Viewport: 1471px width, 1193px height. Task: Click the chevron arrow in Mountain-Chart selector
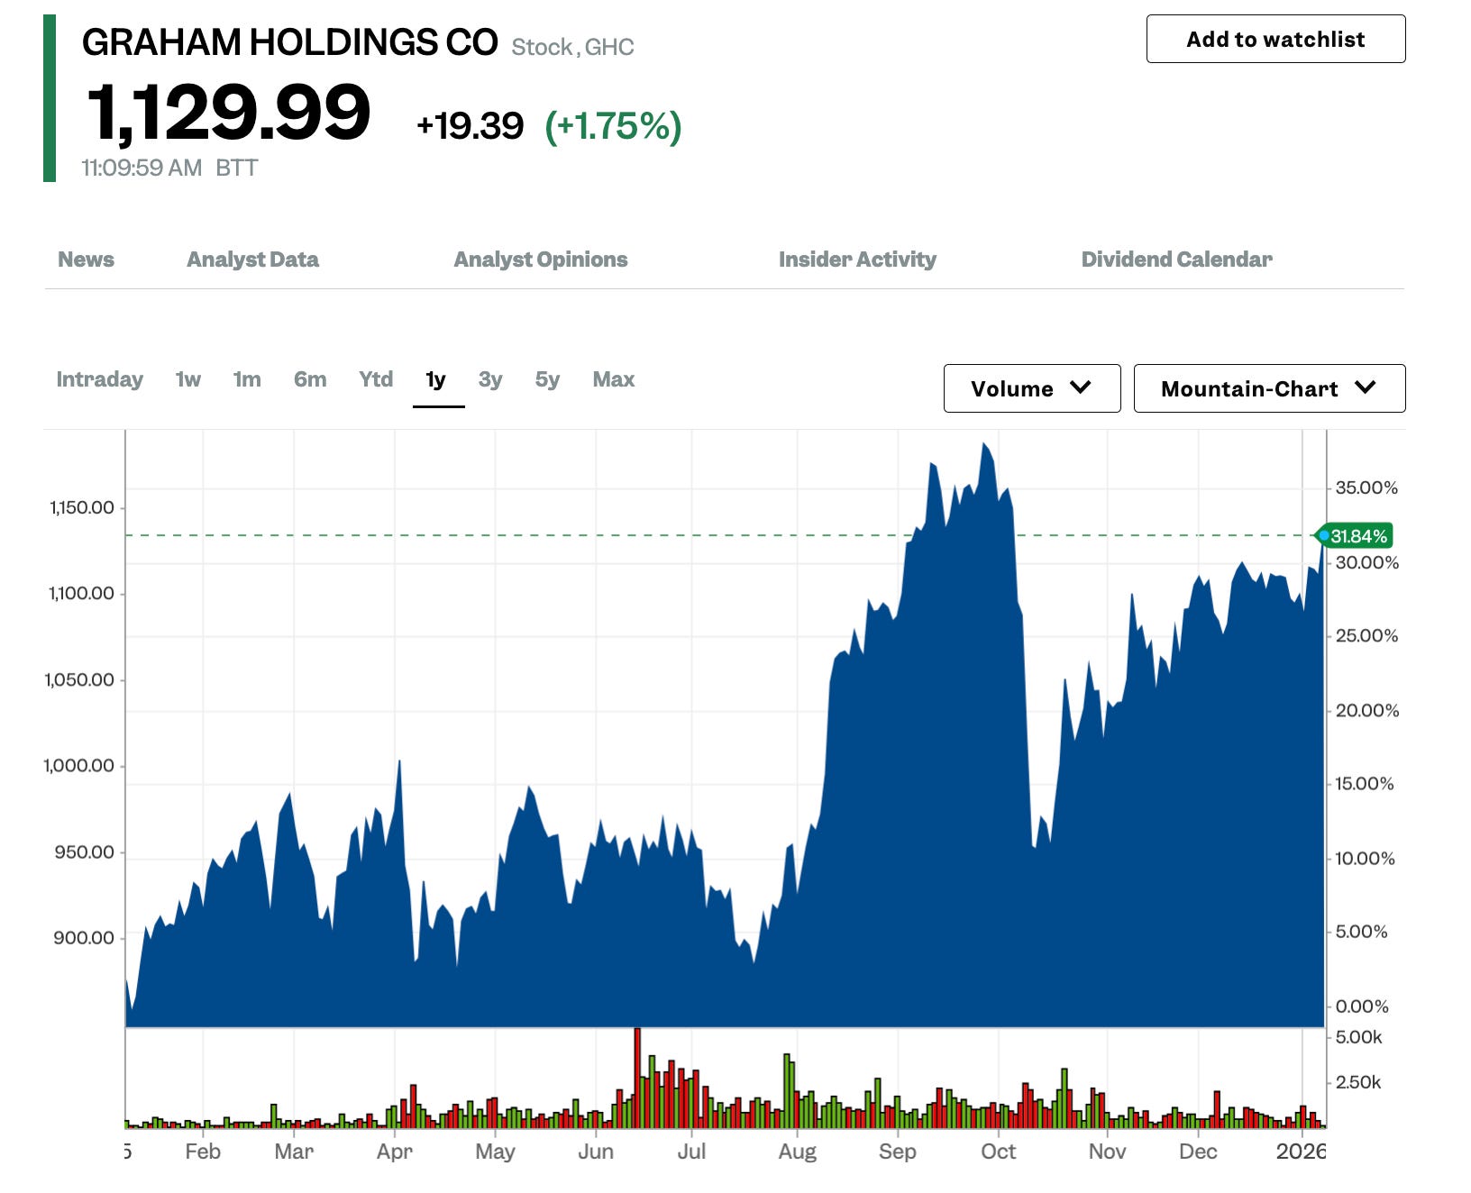[1366, 387]
